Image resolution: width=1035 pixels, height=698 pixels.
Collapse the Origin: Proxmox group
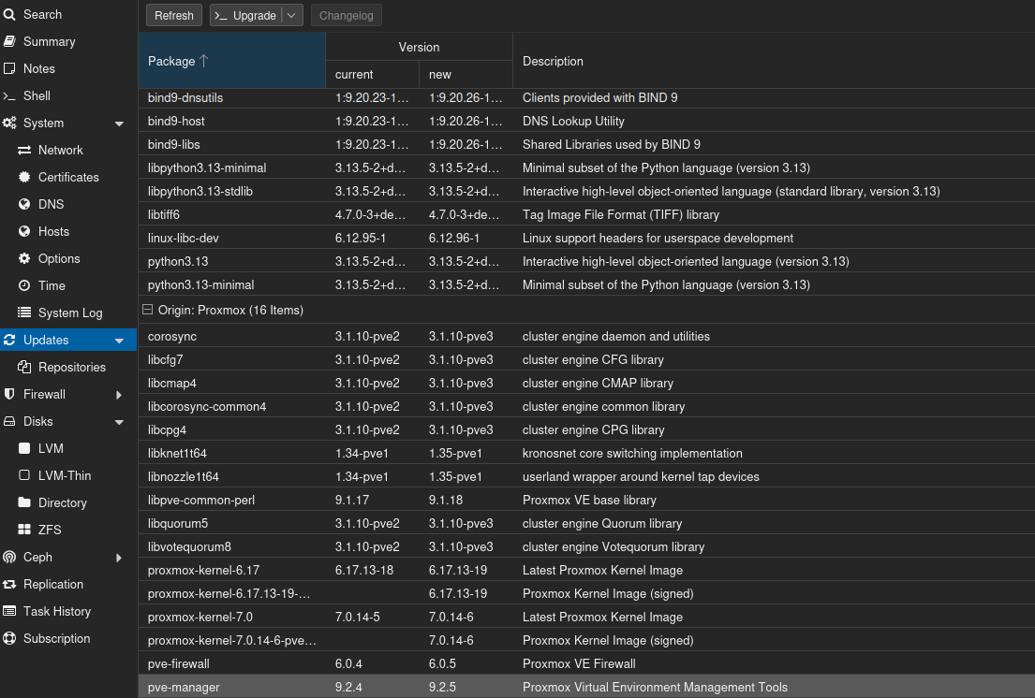(148, 309)
